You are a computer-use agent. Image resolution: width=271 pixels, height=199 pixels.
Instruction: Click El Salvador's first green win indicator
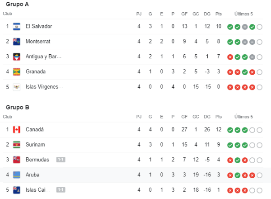click(230, 27)
